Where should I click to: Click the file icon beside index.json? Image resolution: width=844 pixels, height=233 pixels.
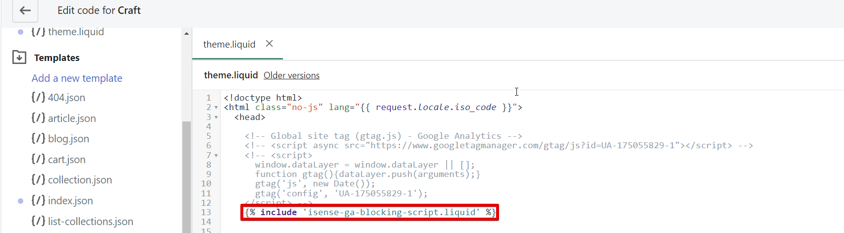(38, 200)
